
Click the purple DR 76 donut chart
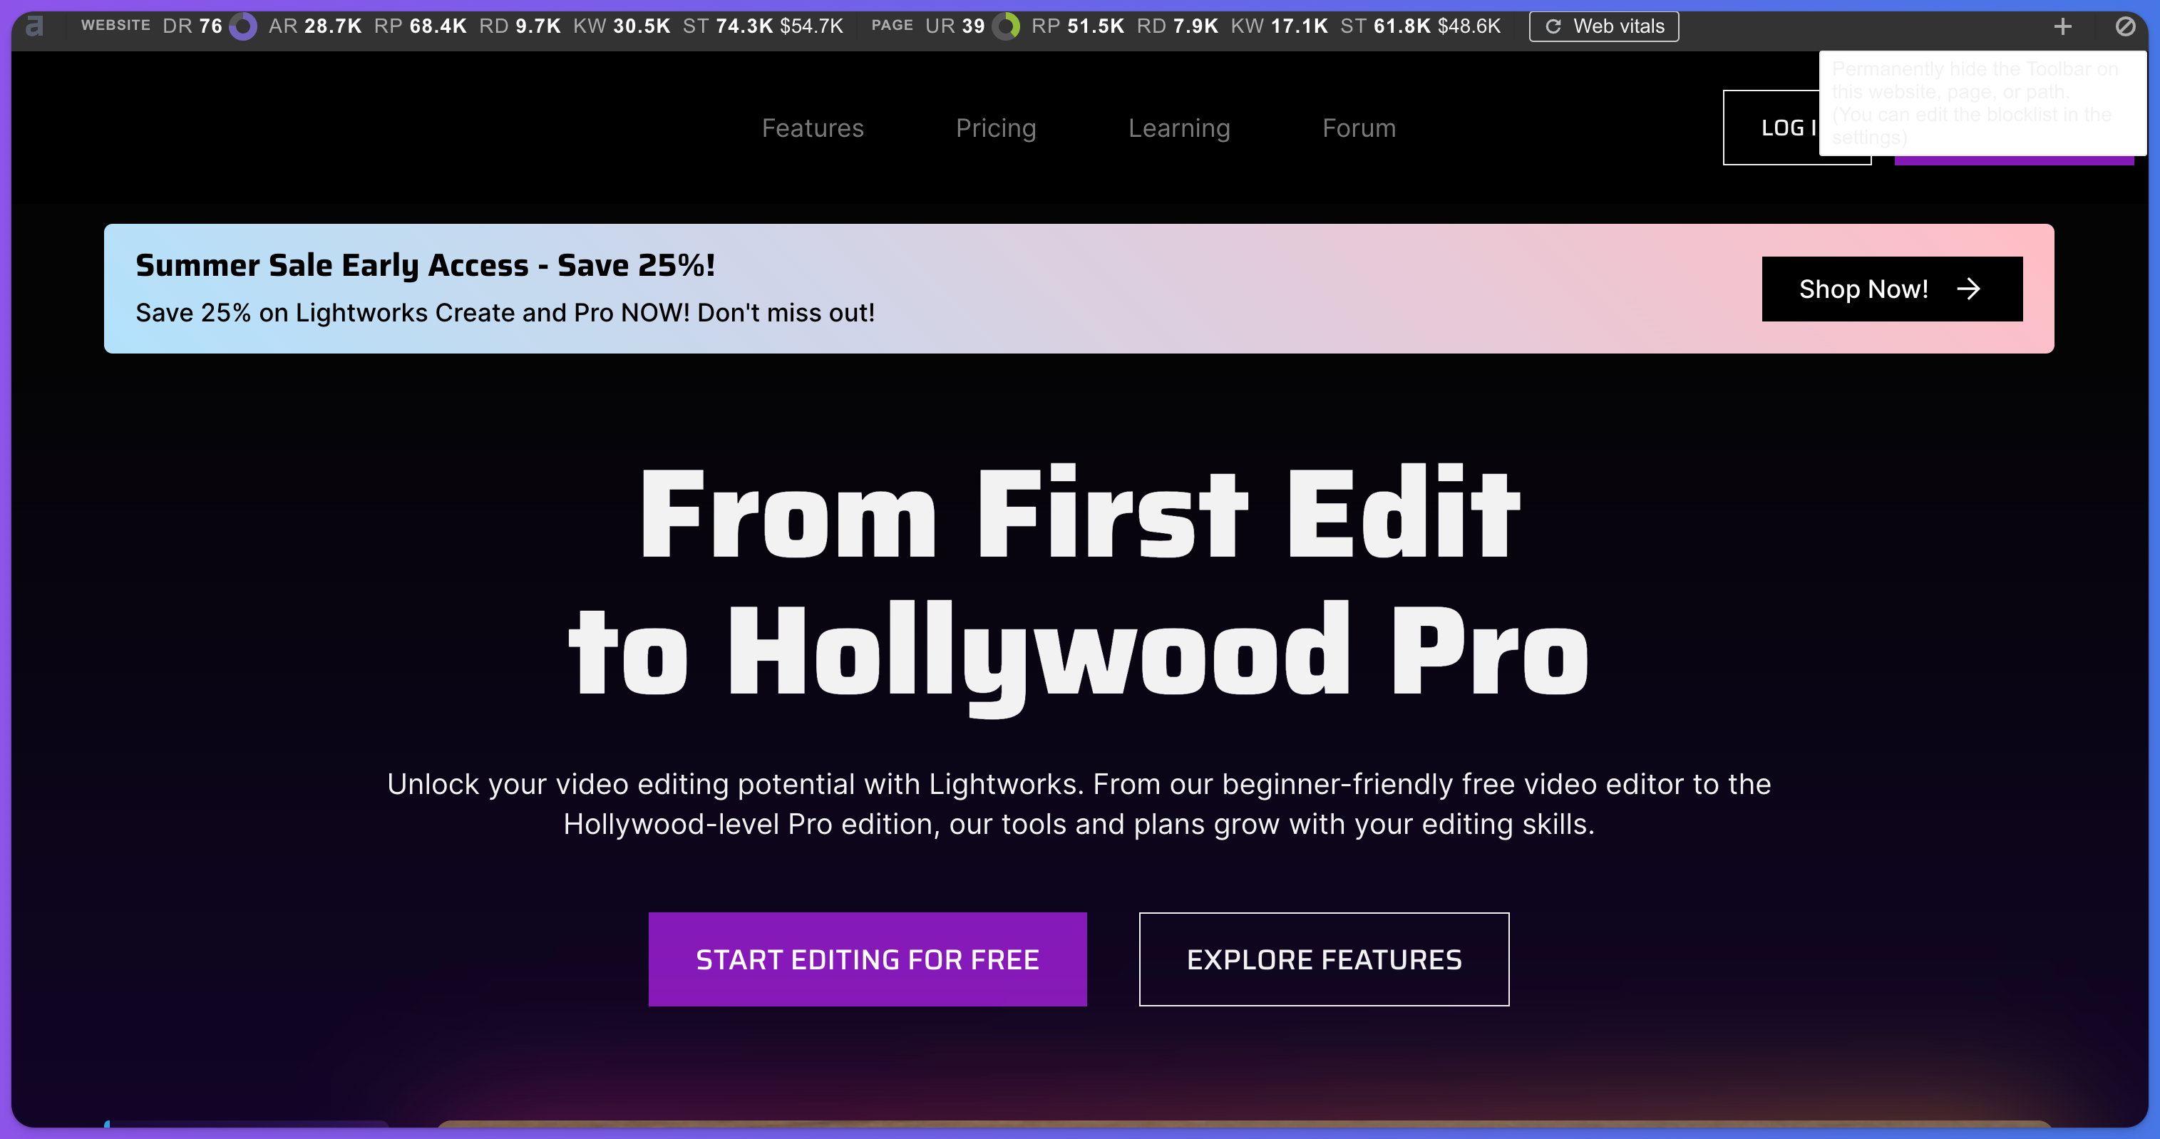pos(243,26)
